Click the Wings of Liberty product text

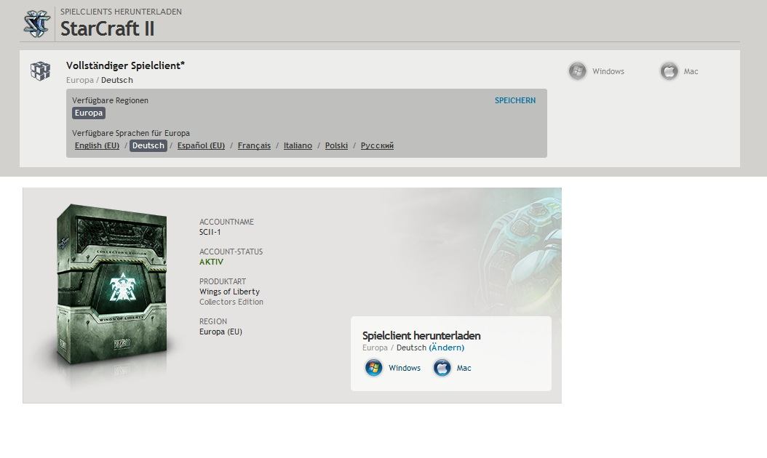pyautogui.click(x=229, y=292)
